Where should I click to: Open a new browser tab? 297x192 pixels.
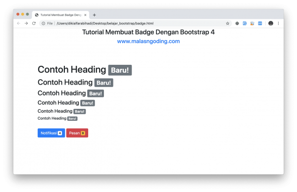[95, 15]
